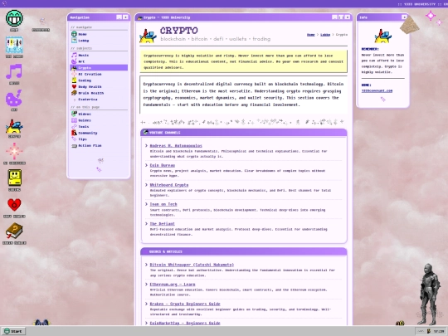This screenshot has width=448, height=336.
Task: Maximize the Crypto – 1999 University window
Action: pos(341,17)
